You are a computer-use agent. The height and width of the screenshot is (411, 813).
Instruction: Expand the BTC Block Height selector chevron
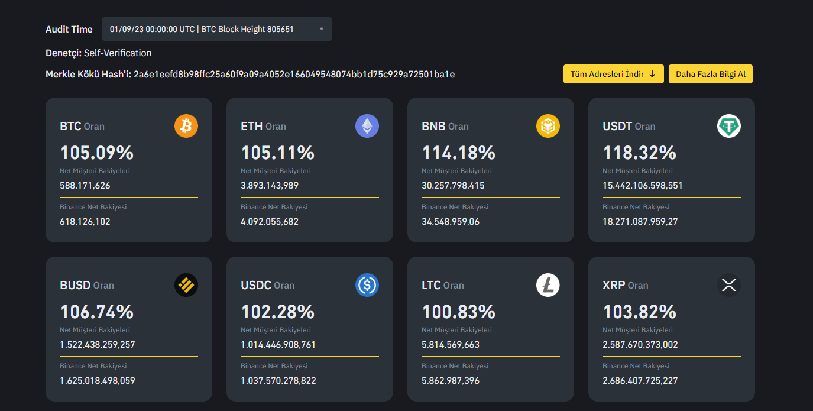point(321,28)
